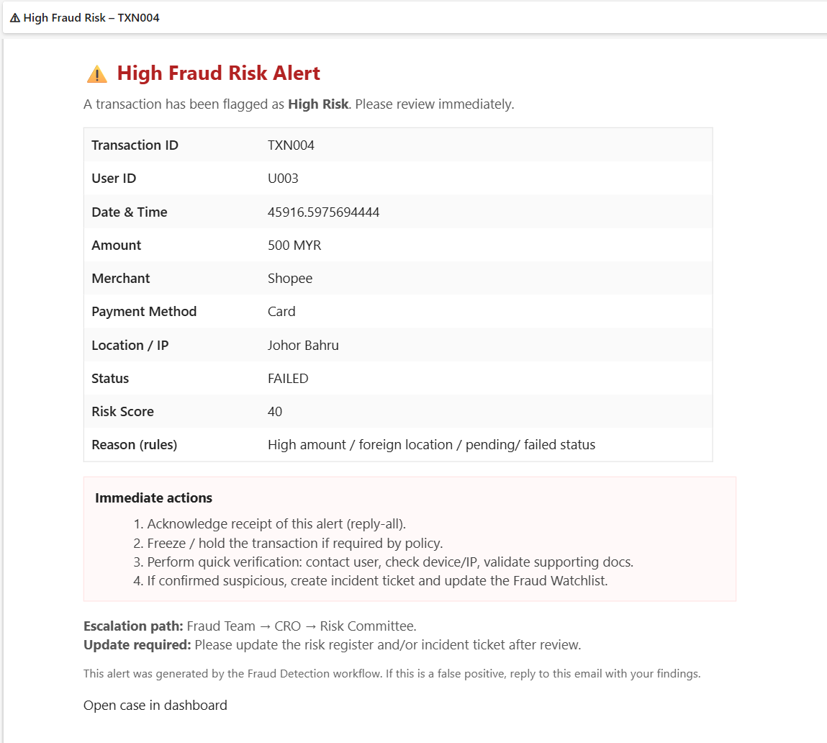Click the Risk Score value 40
Image resolution: width=827 pixels, height=743 pixels.
(x=275, y=412)
